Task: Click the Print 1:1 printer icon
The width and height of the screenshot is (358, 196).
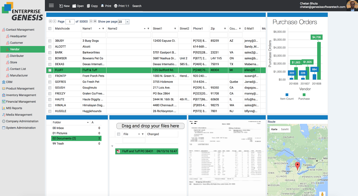Action: (x=116, y=6)
